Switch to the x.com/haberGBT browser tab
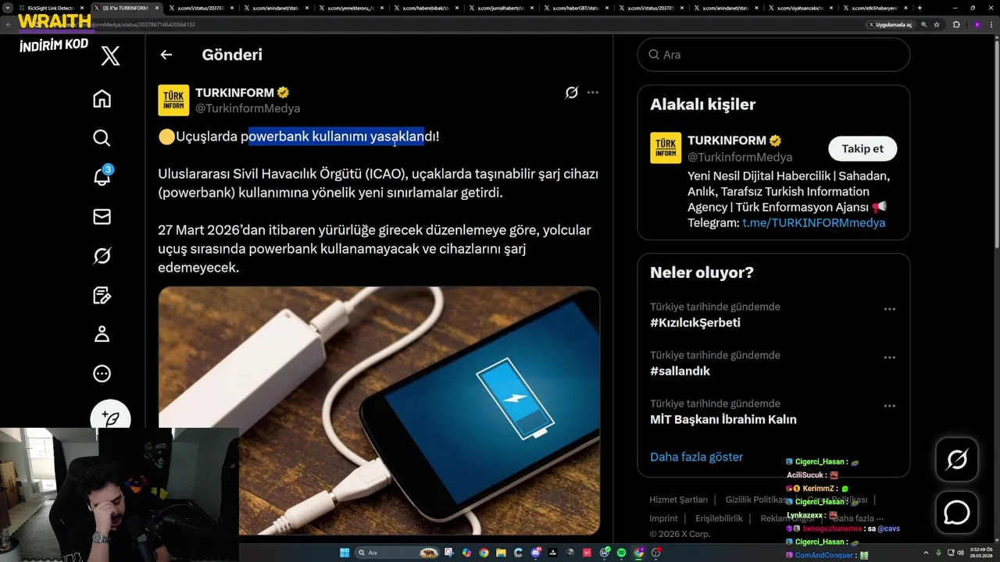Image resolution: width=1000 pixels, height=562 pixels. [575, 8]
